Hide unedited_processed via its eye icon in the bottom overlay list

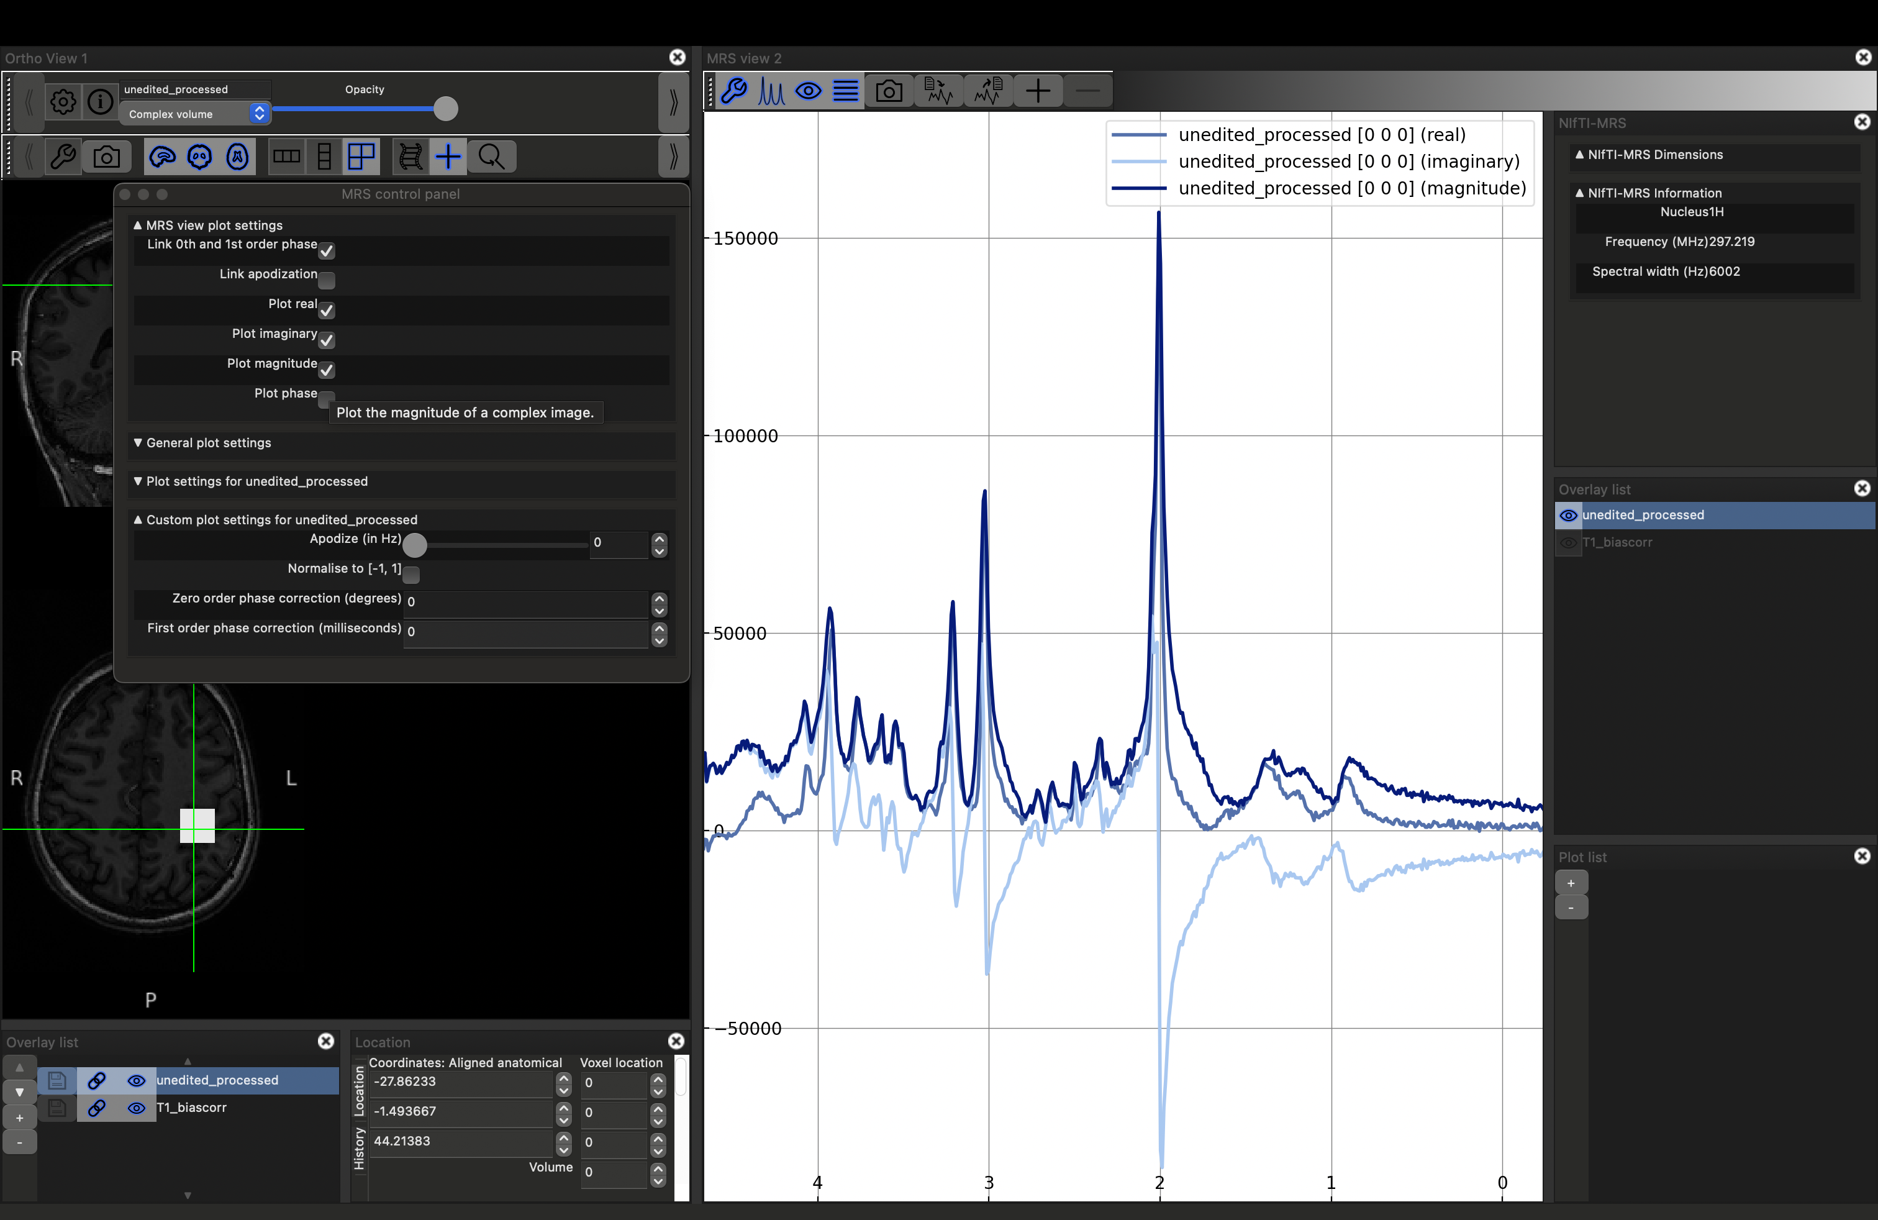coord(137,1080)
